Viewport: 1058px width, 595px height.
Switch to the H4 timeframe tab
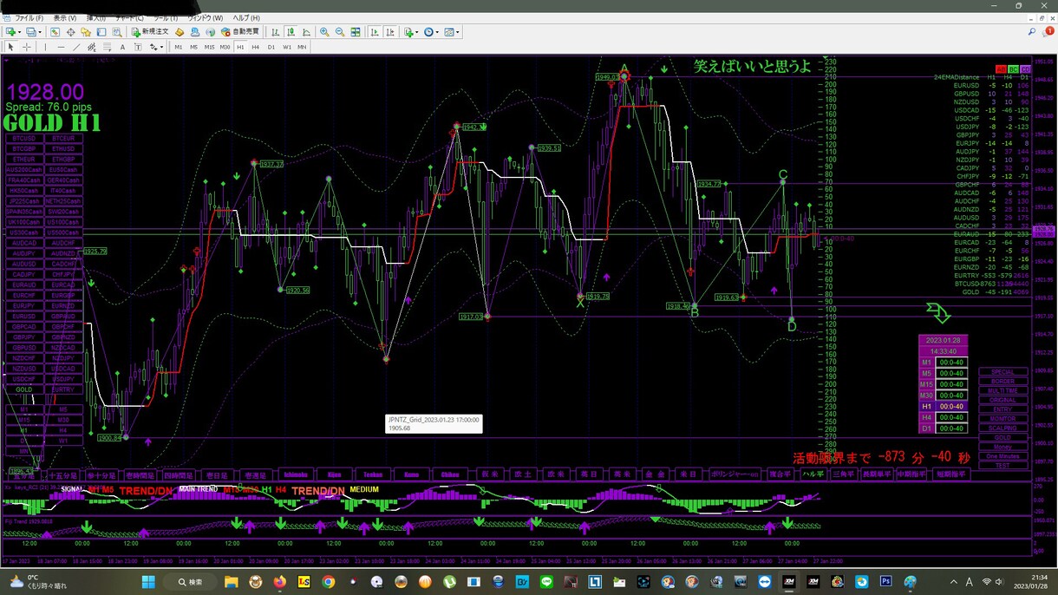click(x=255, y=47)
